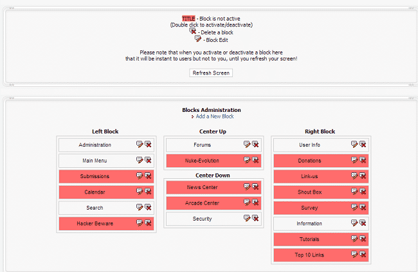Edit the News Center block
Viewport: 418px width, 272px height.
click(x=247, y=186)
